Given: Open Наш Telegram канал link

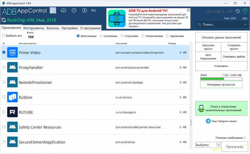Looking at the screenshot, I should click(x=224, y=121).
